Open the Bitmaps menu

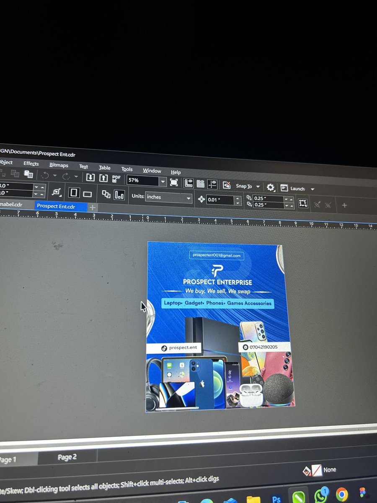(x=59, y=165)
